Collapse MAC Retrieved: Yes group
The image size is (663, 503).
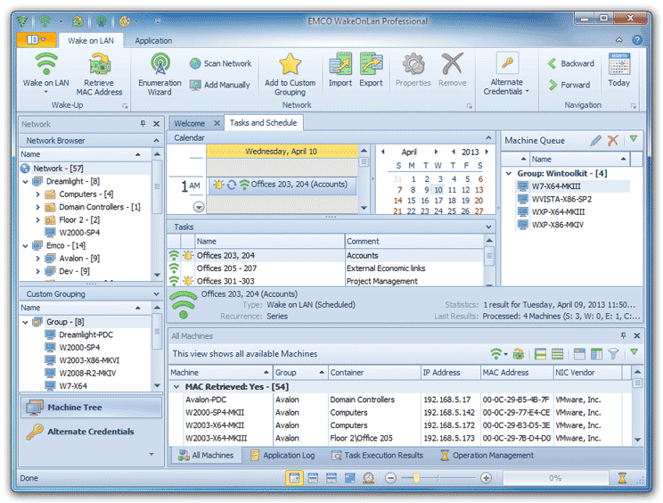pyautogui.click(x=176, y=387)
